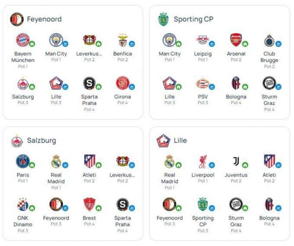
Task: Select the Juventus team name text
Action: pyautogui.click(x=236, y=175)
